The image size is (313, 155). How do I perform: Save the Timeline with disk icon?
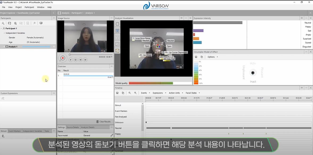pos(117,93)
